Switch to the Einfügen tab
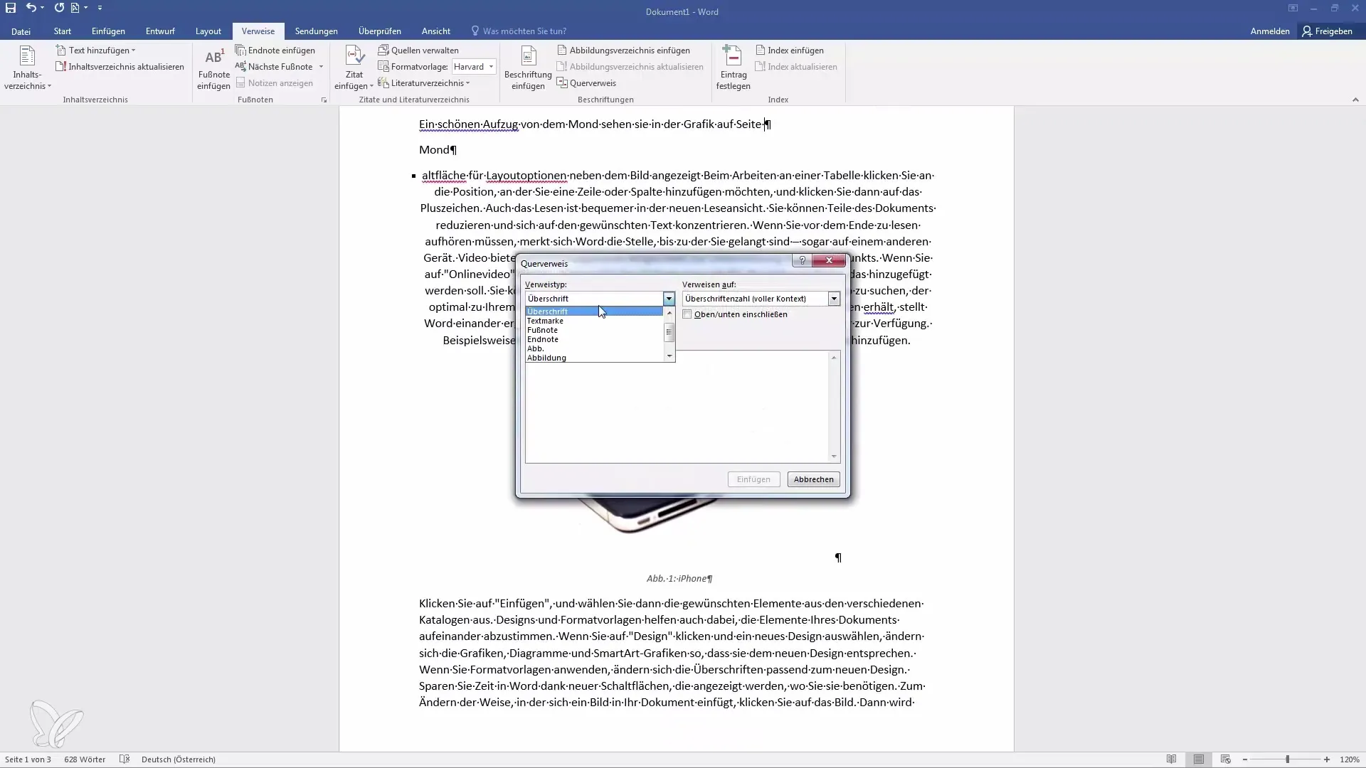The height and width of the screenshot is (768, 1366). pos(108,31)
